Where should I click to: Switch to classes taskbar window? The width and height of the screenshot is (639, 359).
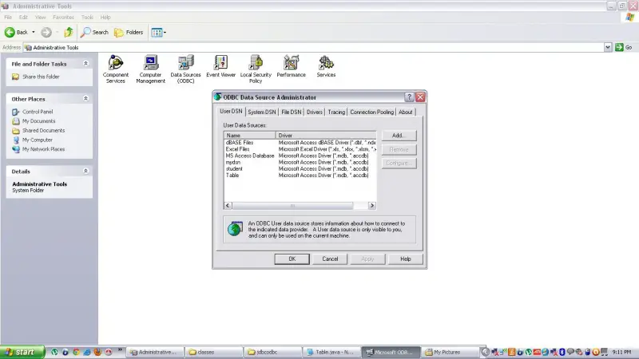213,352
